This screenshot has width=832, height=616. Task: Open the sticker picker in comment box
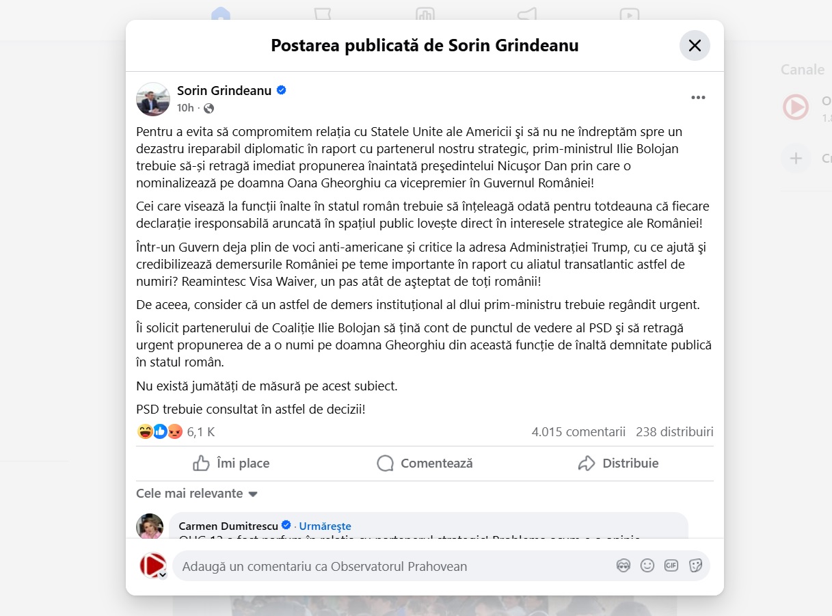695,565
